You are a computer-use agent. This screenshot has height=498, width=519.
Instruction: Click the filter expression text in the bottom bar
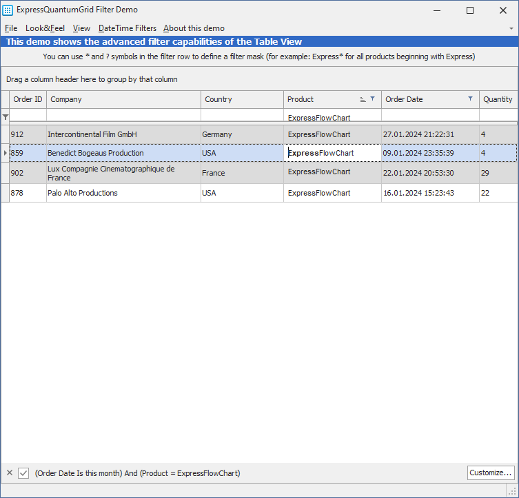point(137,473)
